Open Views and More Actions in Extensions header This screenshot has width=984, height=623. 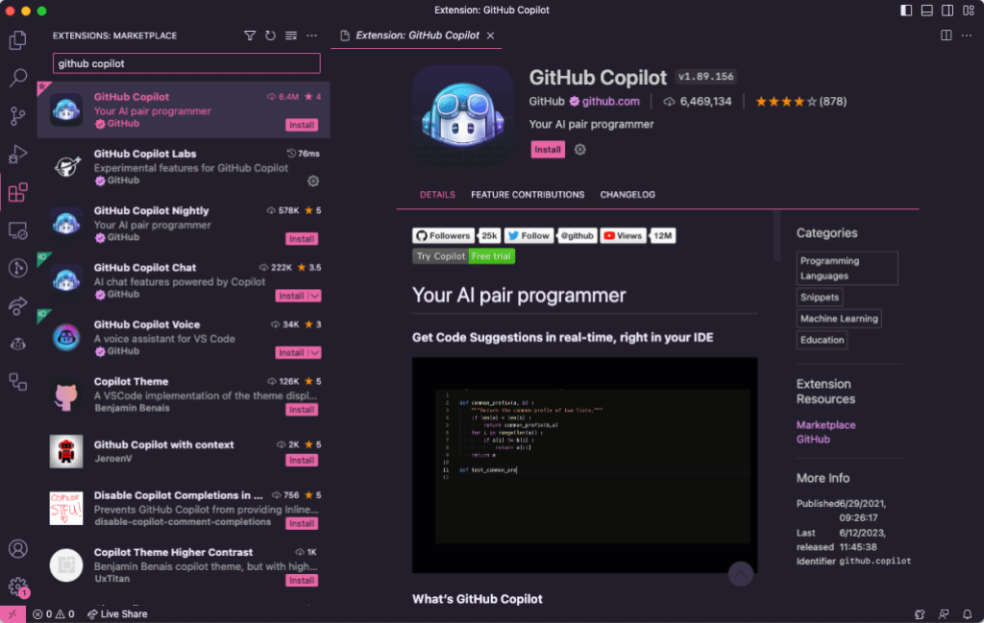point(312,36)
